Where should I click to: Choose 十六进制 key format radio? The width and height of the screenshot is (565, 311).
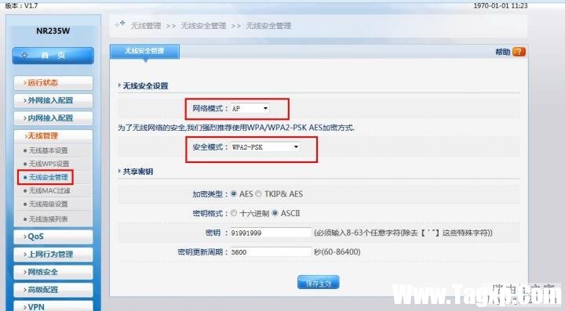(234, 213)
